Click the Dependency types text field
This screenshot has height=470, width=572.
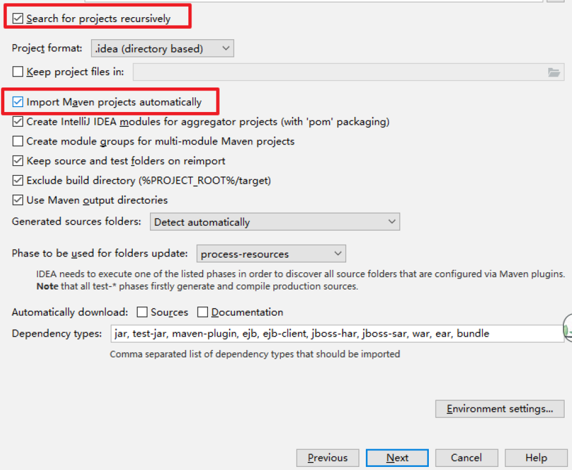tap(336, 334)
